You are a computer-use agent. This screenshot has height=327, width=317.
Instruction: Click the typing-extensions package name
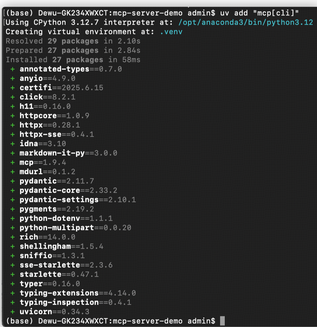pyautogui.click(x=59, y=293)
